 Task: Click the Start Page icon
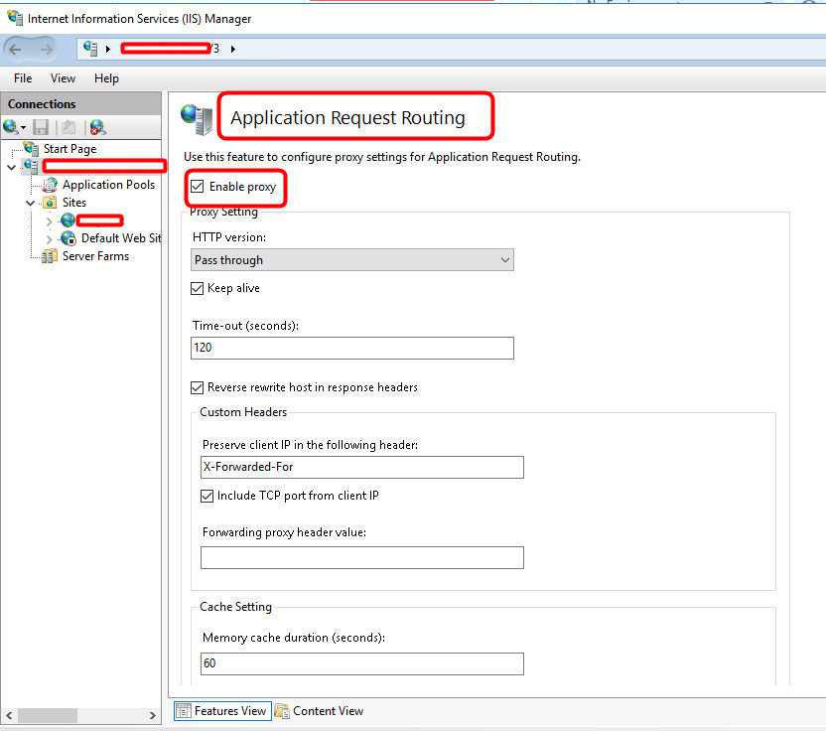(x=31, y=149)
